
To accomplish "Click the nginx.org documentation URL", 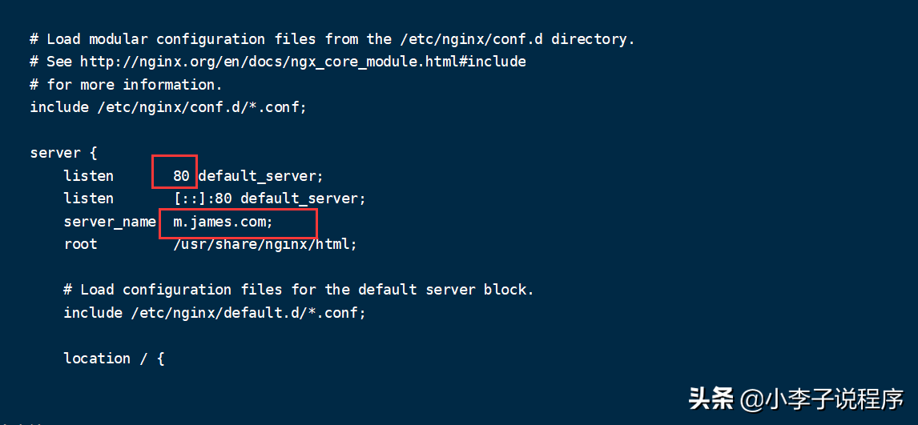I will tap(303, 62).
